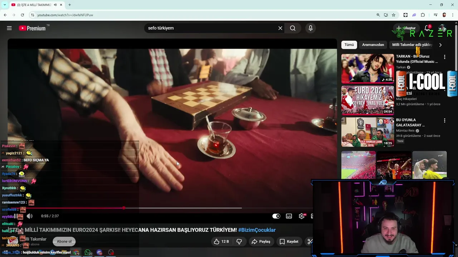This screenshot has height=257, width=458.
Task: Select the Milli Takımlar adlı yükleyen chip
Action: point(412,45)
